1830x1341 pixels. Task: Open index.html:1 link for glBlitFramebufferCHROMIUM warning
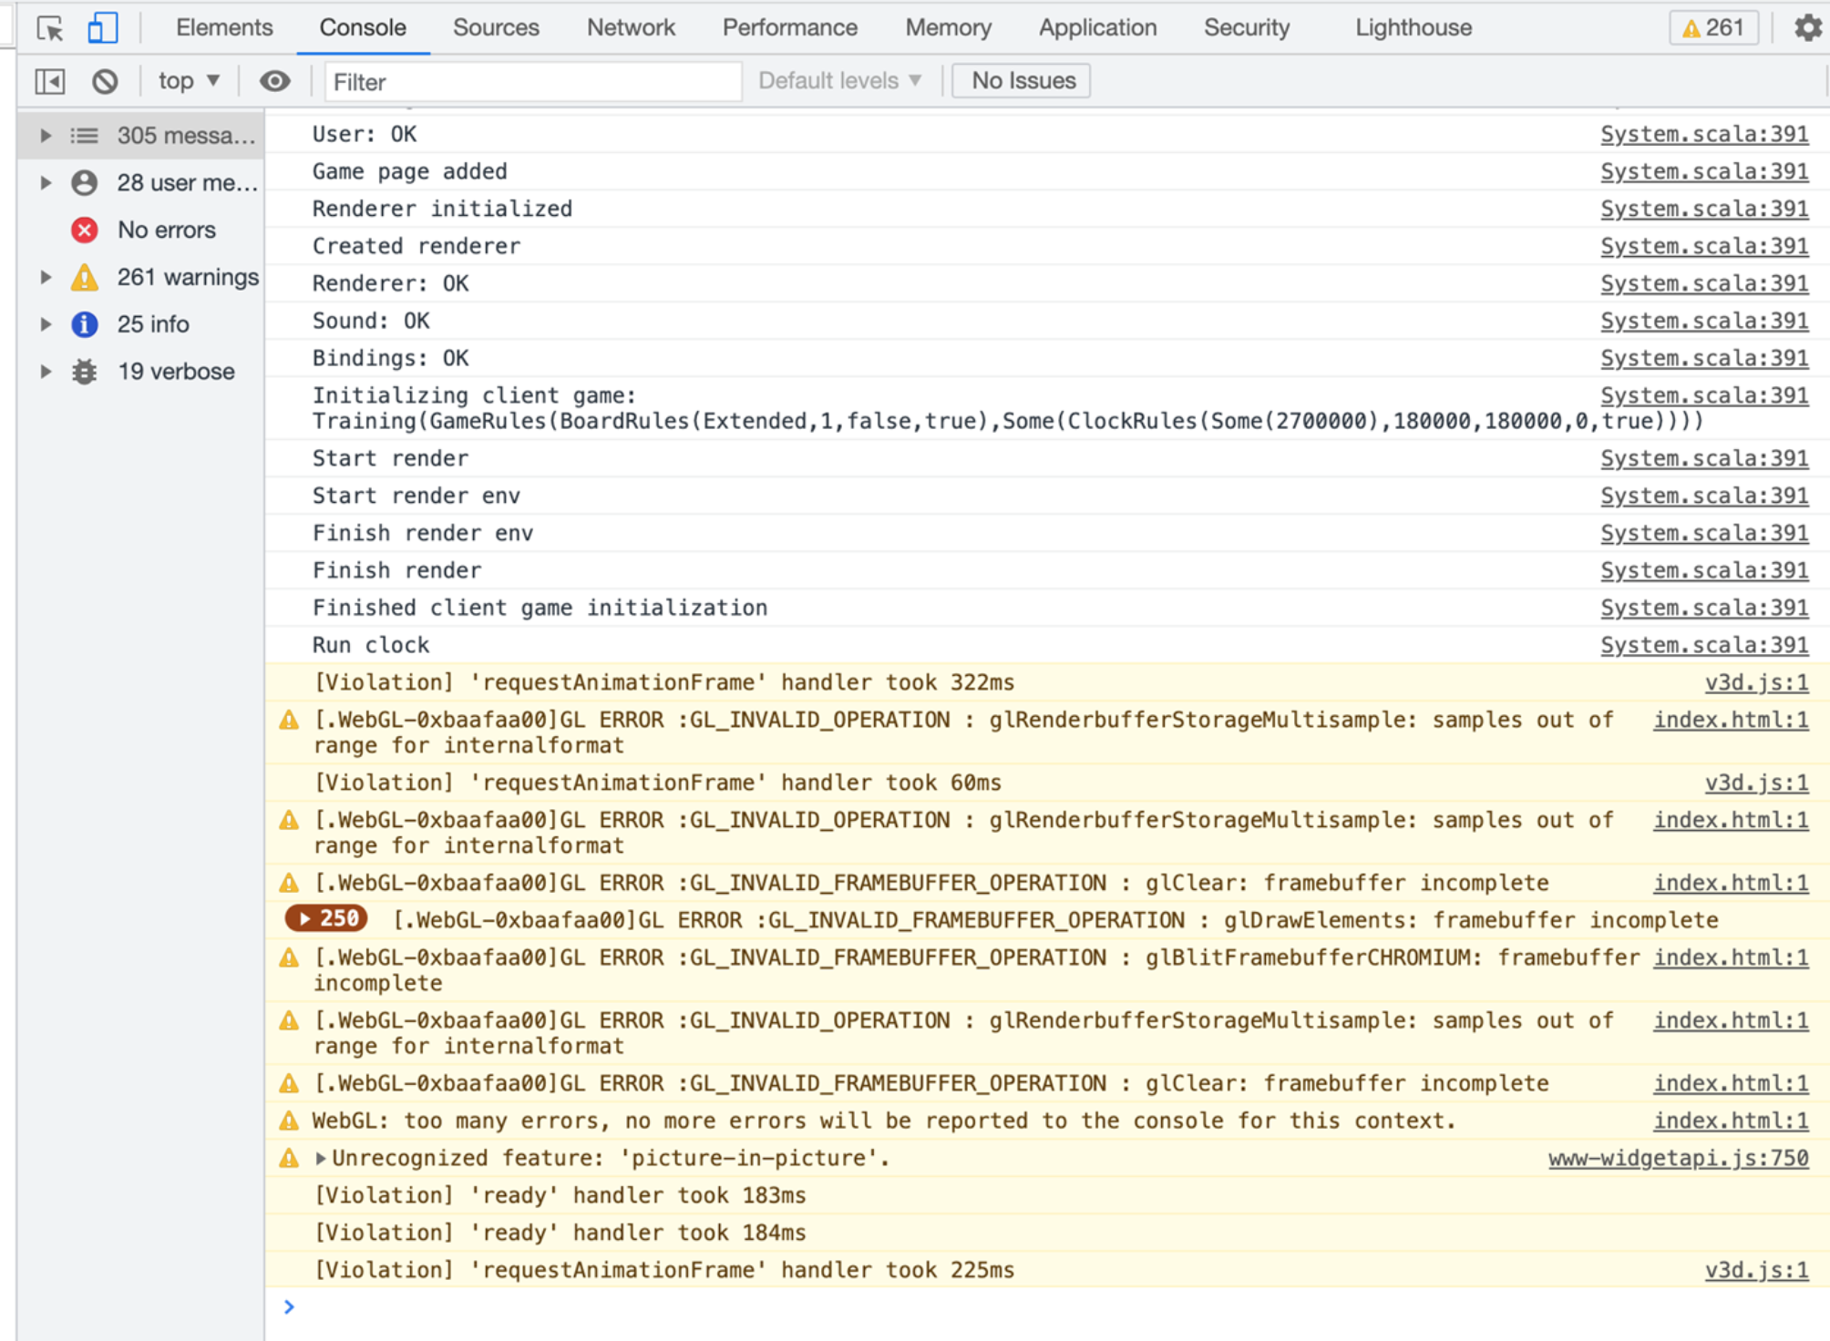(x=1731, y=957)
